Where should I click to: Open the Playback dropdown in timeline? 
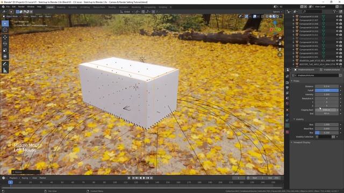pyautogui.click(x=15, y=178)
